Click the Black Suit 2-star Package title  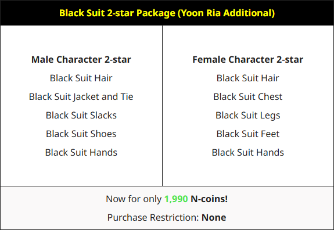[x=167, y=13]
